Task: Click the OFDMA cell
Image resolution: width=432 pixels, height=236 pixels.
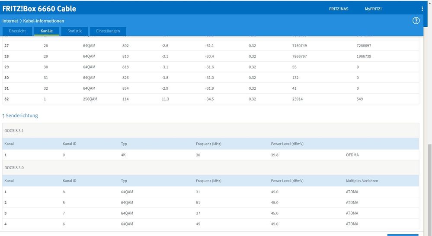Action: 352,155
